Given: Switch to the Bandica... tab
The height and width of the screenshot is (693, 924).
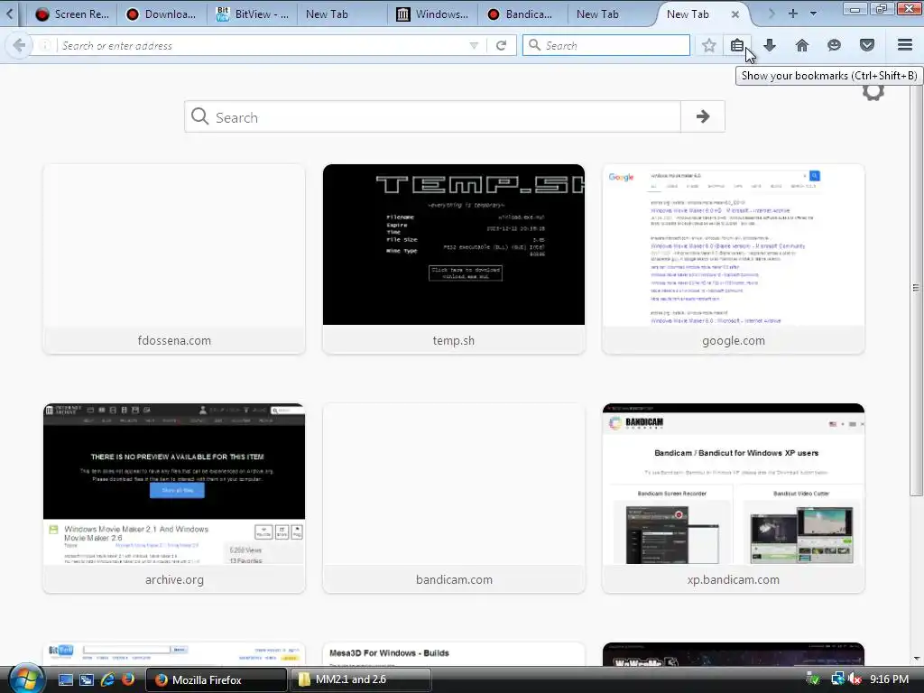Looking at the screenshot, I should tap(521, 14).
